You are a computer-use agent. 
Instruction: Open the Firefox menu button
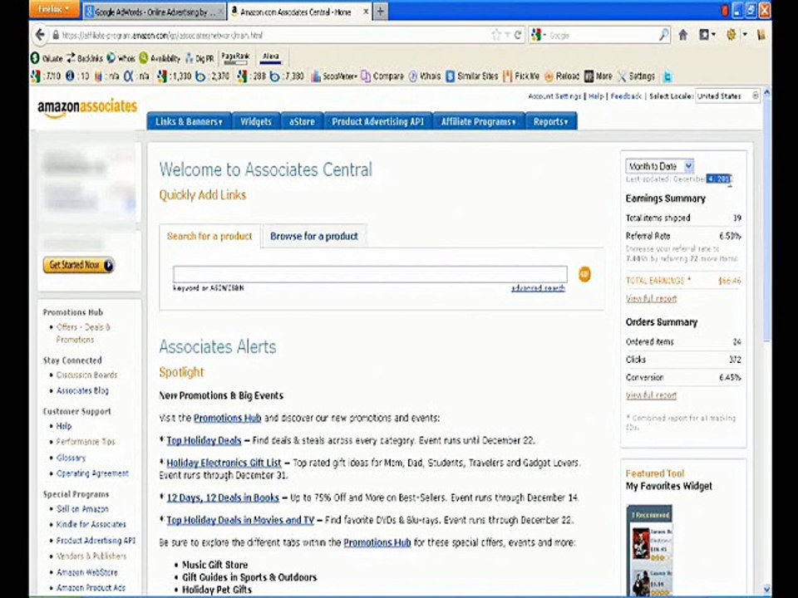coord(54,9)
